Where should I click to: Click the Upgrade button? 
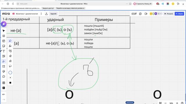pyautogui.click(x=53, y=14)
